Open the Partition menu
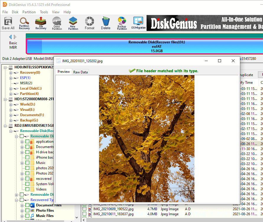Screen dimensions: 263x222 tap(29, 12)
